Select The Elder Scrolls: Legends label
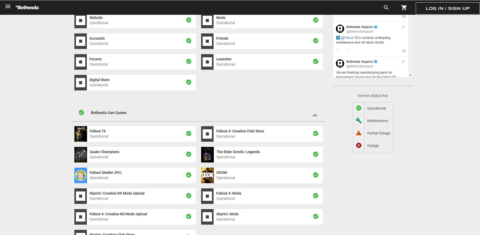 pos(238,152)
